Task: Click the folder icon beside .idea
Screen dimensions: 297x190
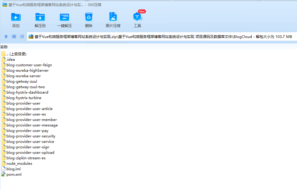Action: pos(3,60)
